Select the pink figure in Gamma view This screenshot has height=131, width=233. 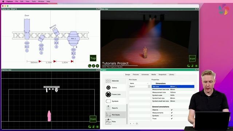point(49,116)
